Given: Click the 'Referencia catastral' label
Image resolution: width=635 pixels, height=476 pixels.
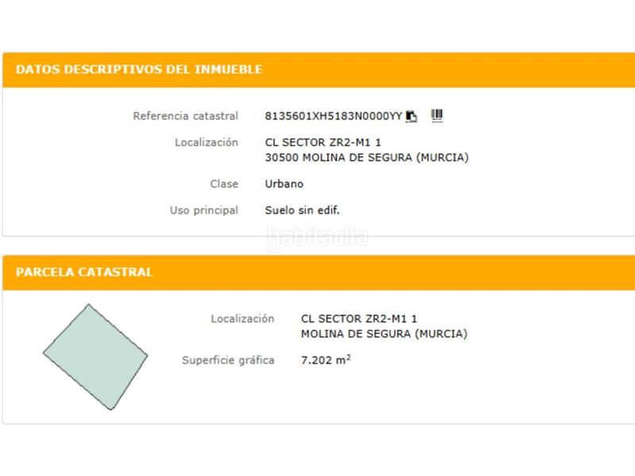Looking at the screenshot, I should [185, 117].
